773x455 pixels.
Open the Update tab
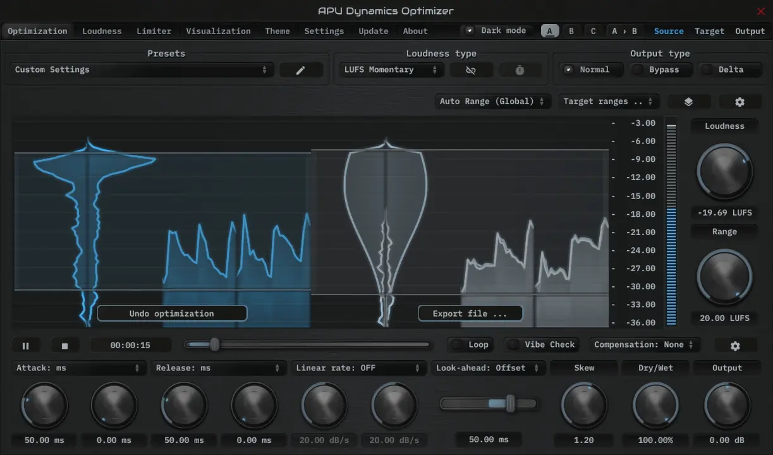click(x=374, y=31)
